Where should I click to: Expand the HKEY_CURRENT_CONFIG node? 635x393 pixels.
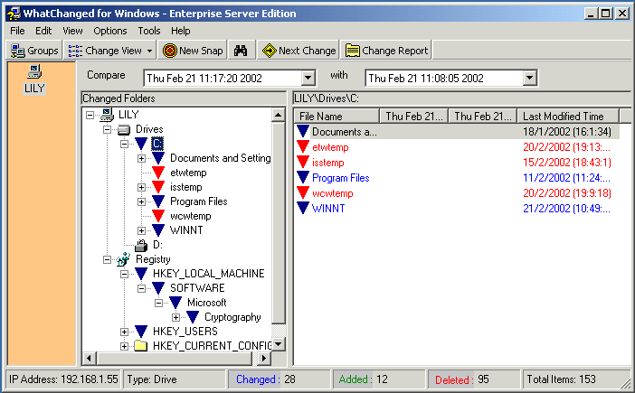(x=124, y=347)
